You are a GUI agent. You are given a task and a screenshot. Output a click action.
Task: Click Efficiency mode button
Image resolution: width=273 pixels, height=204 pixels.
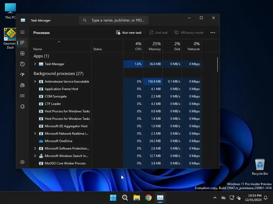[x=189, y=33]
